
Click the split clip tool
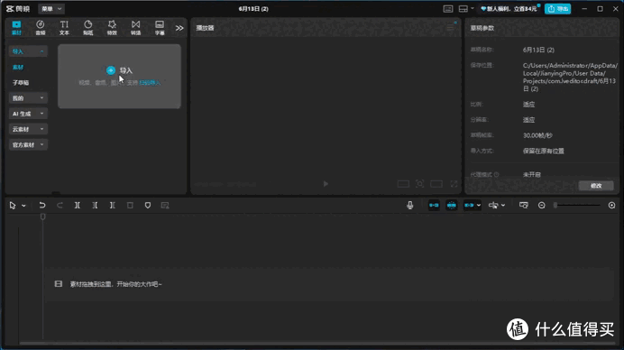(x=78, y=205)
